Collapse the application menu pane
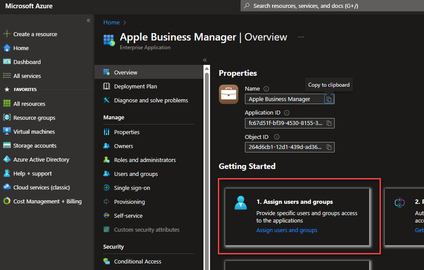Viewport: 424px width, 270px height. point(204,60)
